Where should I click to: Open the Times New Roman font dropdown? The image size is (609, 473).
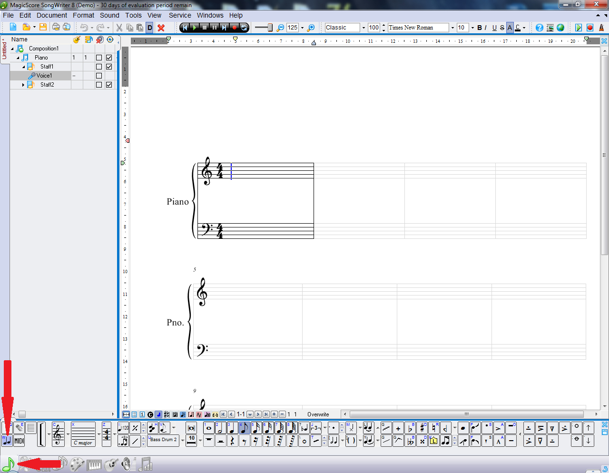point(452,28)
